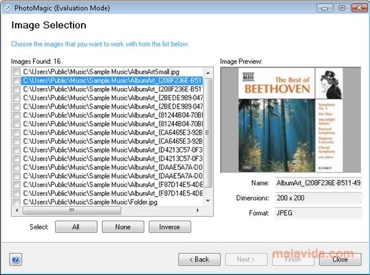Tick checkbox of first D4213C57-0F3 row

tap(17, 150)
